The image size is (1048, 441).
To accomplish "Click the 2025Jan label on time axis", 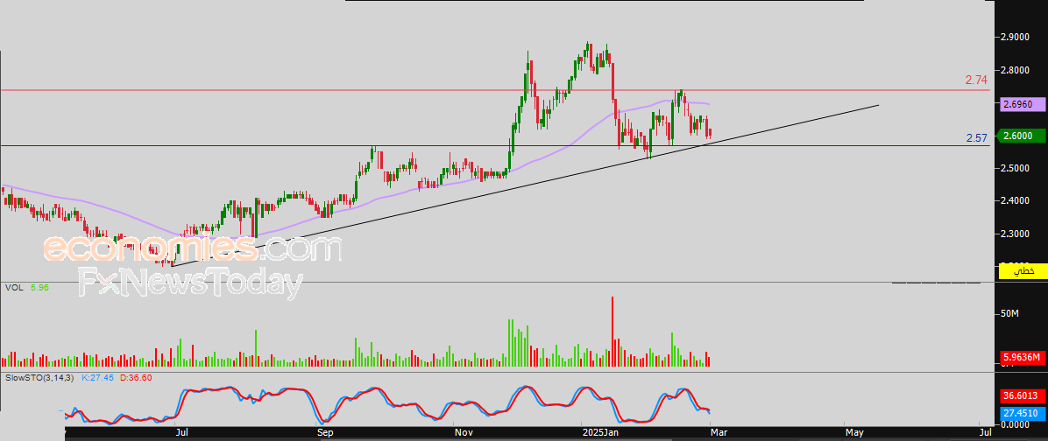I will [x=600, y=432].
